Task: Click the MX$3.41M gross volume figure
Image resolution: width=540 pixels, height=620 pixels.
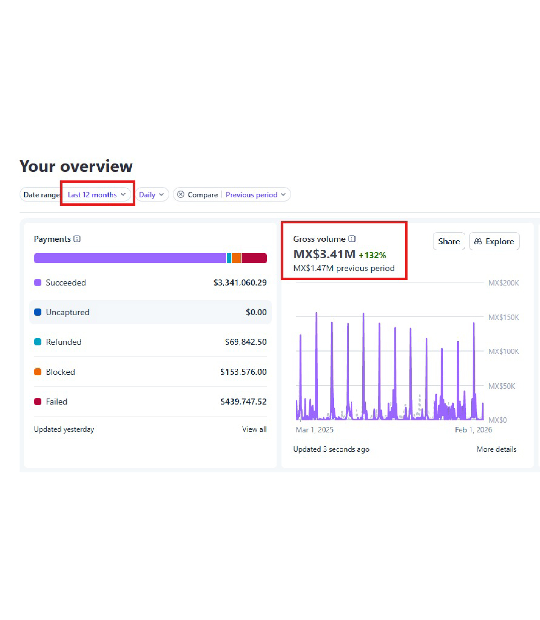Action: click(324, 254)
